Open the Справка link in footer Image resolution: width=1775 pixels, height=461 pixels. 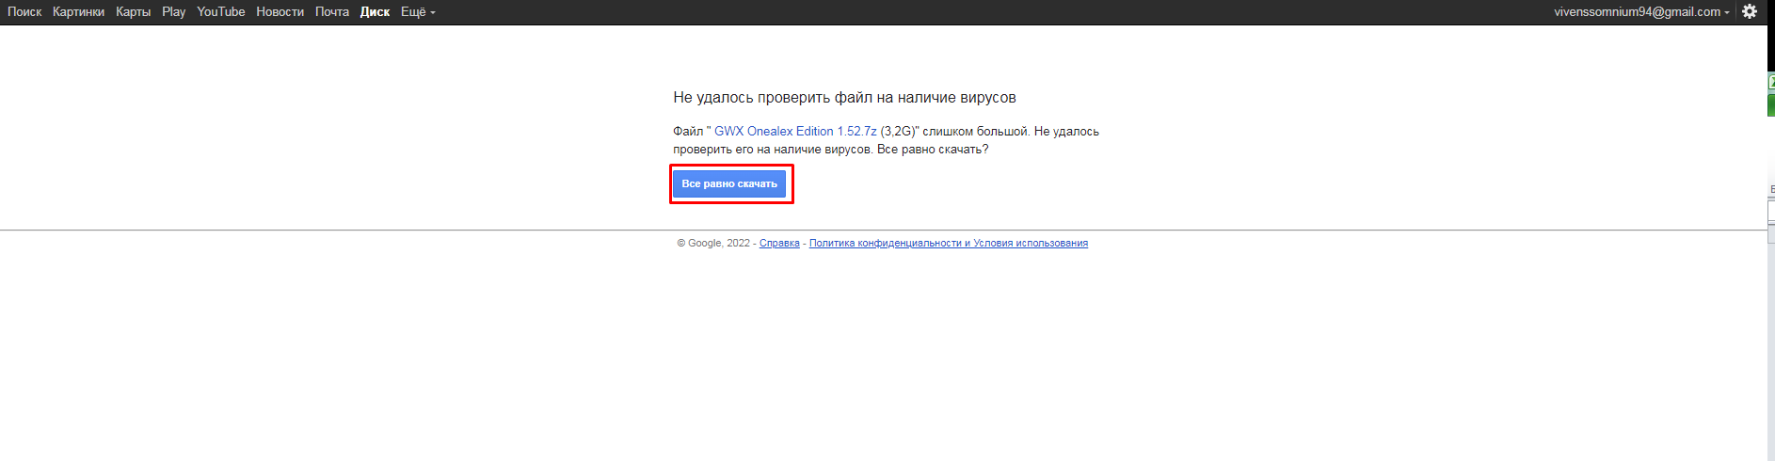[779, 243]
